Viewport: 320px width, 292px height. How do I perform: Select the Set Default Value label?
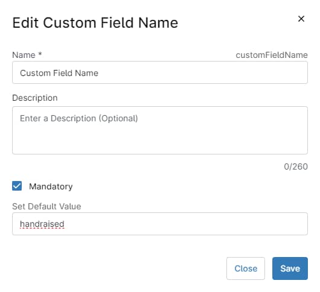tap(46, 206)
